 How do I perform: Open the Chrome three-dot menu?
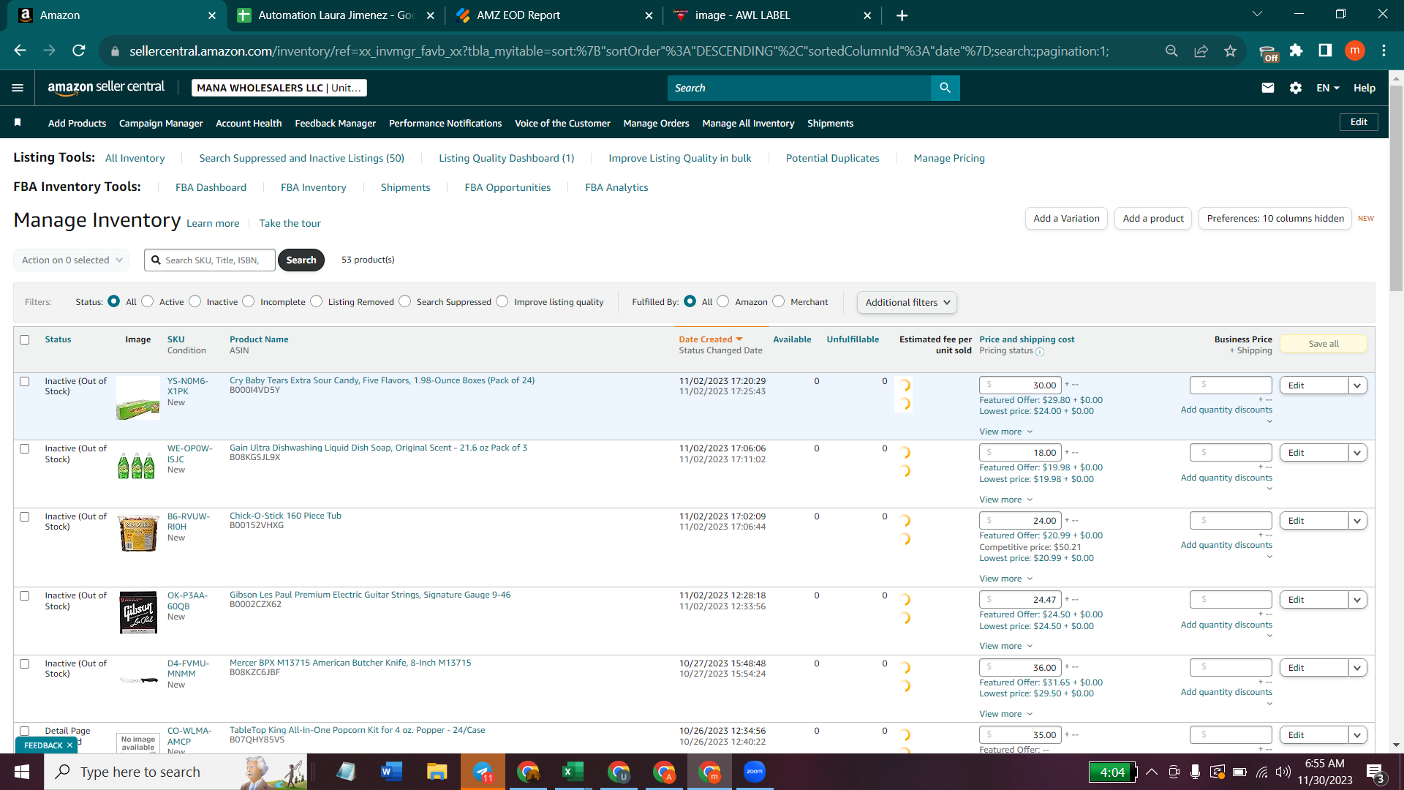(x=1384, y=50)
